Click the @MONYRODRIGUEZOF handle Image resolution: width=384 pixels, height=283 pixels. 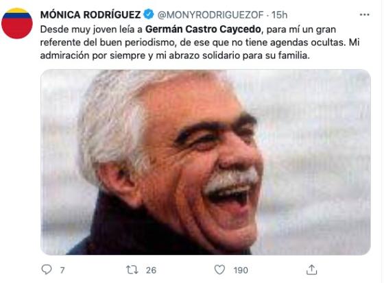pos(211,15)
